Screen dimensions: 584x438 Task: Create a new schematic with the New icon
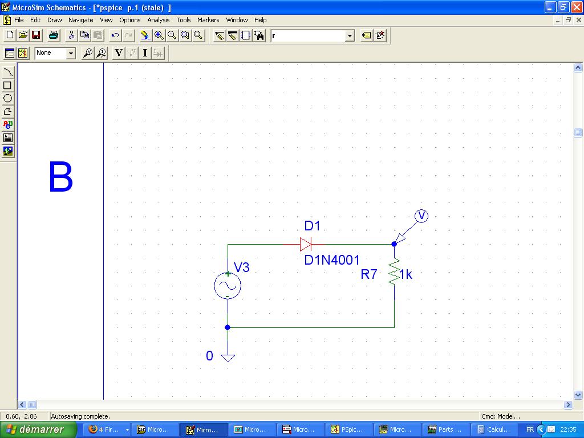(x=10, y=35)
